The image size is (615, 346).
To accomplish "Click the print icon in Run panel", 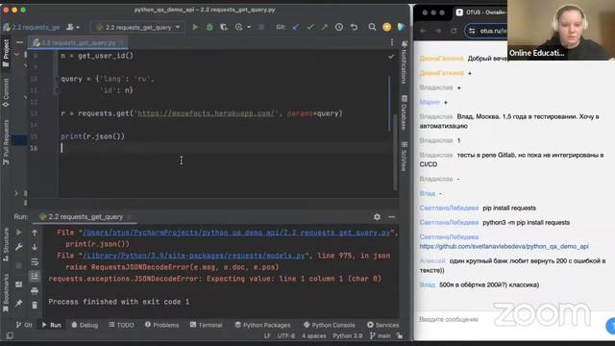I will click(x=35, y=290).
